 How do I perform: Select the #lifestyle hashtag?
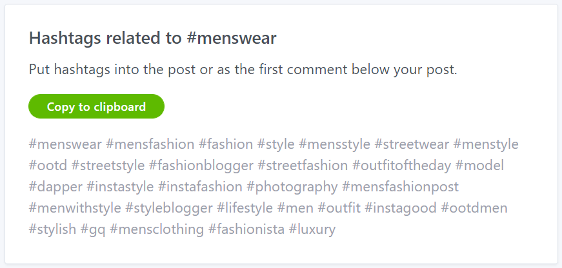[x=245, y=208]
